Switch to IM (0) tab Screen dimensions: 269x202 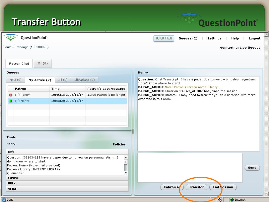[x=43, y=63]
